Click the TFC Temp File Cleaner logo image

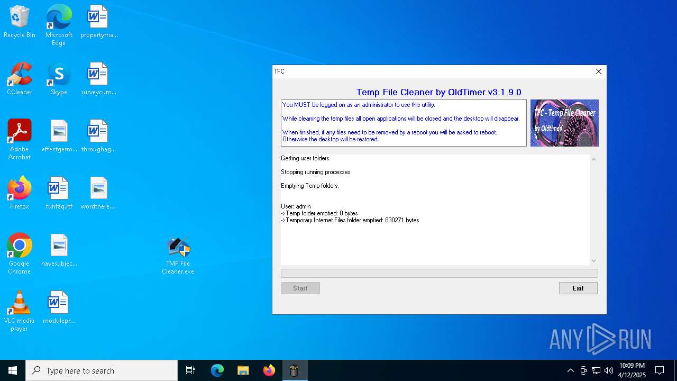click(x=564, y=123)
